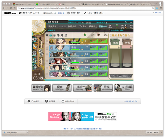The width and height of the screenshot is (165, 138).
Task: Open ゲーム設定 gear settings
Action: pyautogui.click(x=33, y=101)
